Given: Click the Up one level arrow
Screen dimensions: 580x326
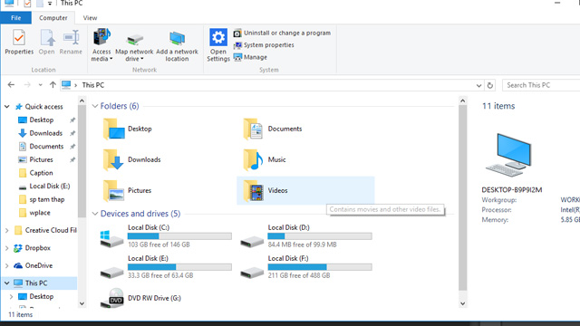Looking at the screenshot, I should 53,85.
